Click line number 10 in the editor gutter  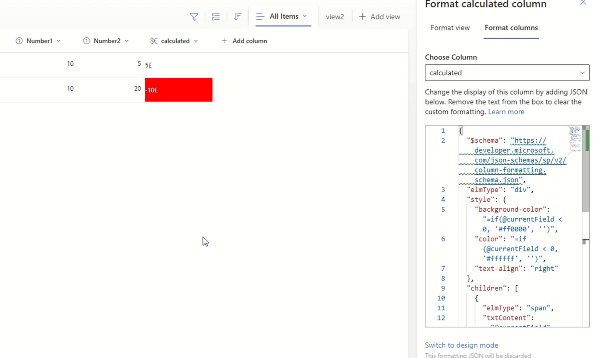coord(441,298)
